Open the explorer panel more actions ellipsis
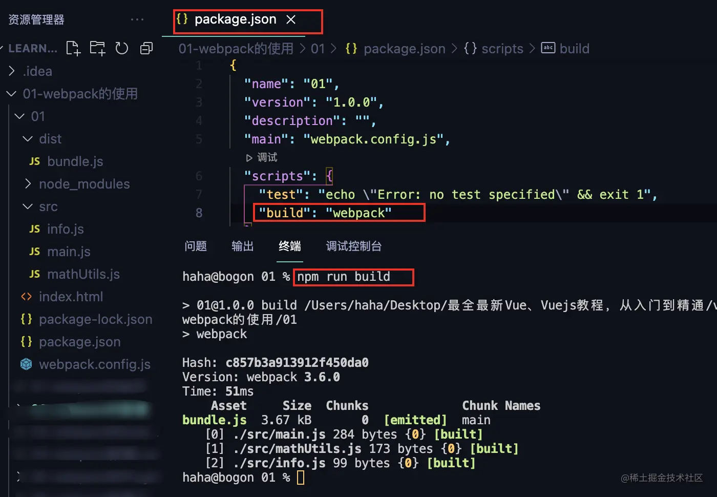Viewport: 717px width, 497px height. click(137, 19)
